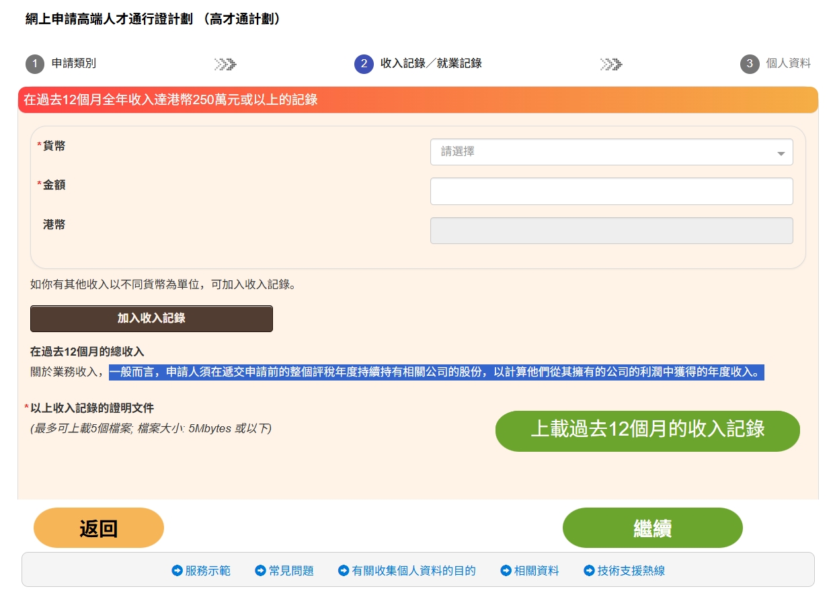Click the greyed-out 港幣 field
The image size is (833, 597).
click(610, 231)
